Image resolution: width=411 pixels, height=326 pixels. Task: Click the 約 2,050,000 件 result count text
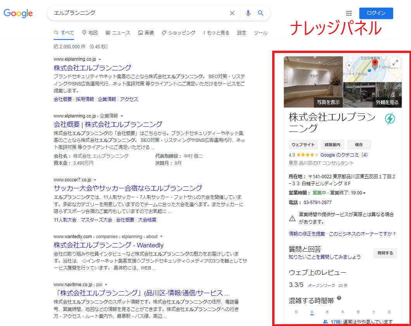click(70, 47)
